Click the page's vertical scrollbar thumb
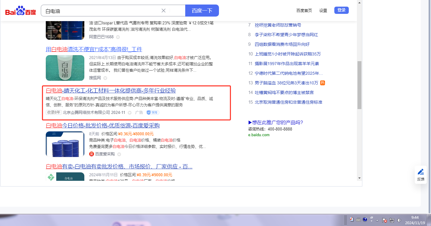 pos(359,84)
